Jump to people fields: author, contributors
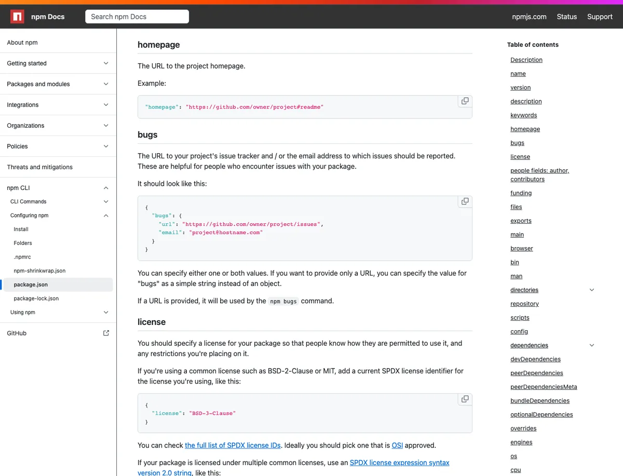Viewport: 623px width, 476px height. coord(539,175)
